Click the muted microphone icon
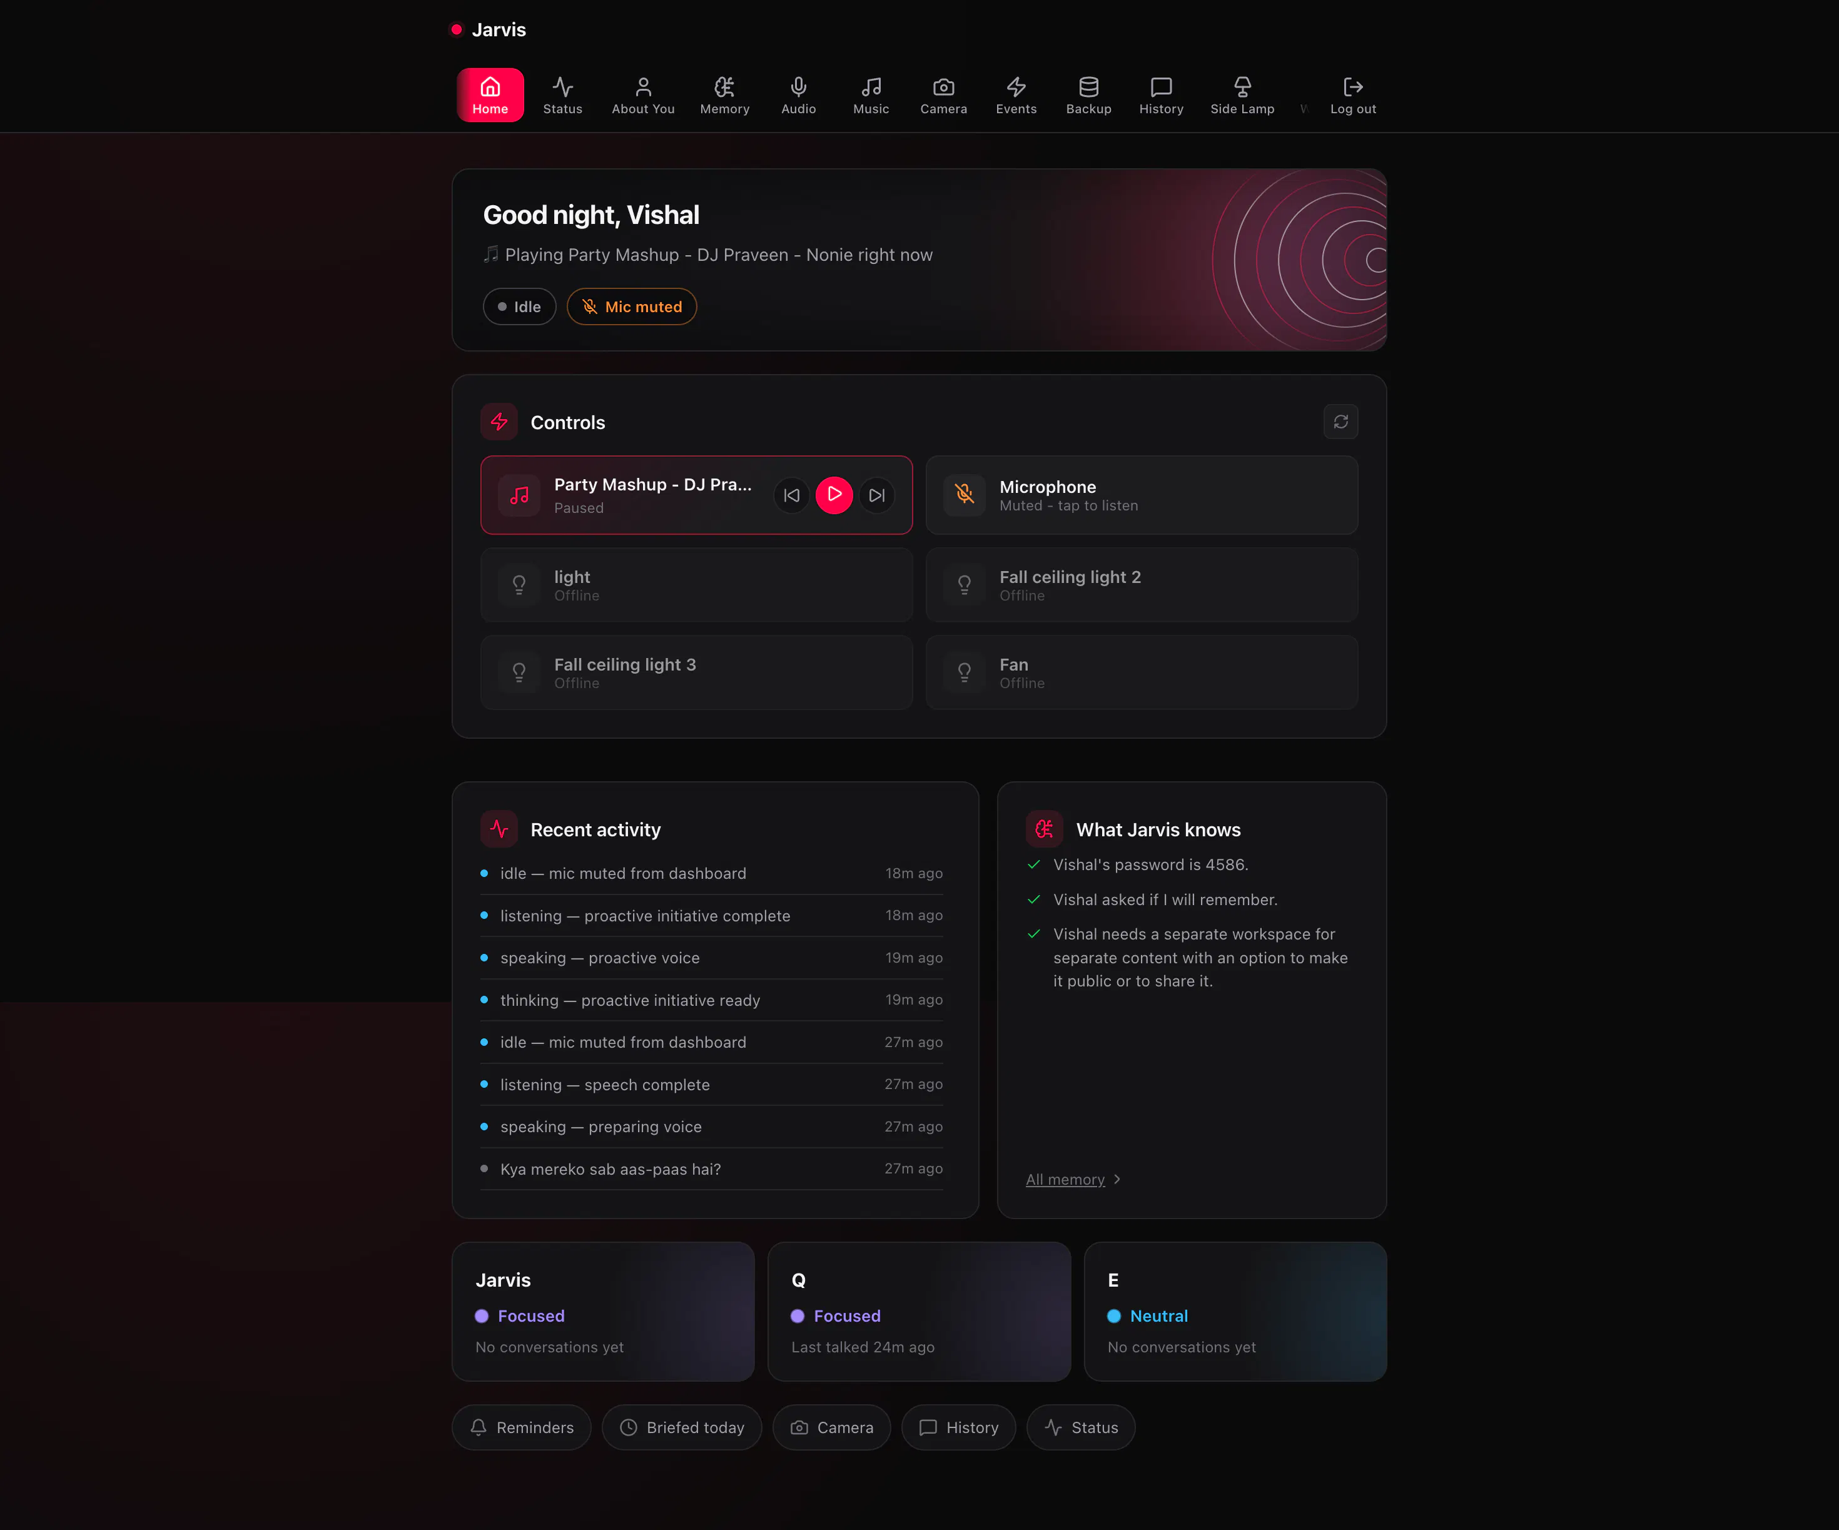This screenshot has height=1530, width=1839. tap(964, 495)
